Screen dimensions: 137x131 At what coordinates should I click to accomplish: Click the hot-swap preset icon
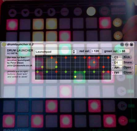[x=127, y=45]
